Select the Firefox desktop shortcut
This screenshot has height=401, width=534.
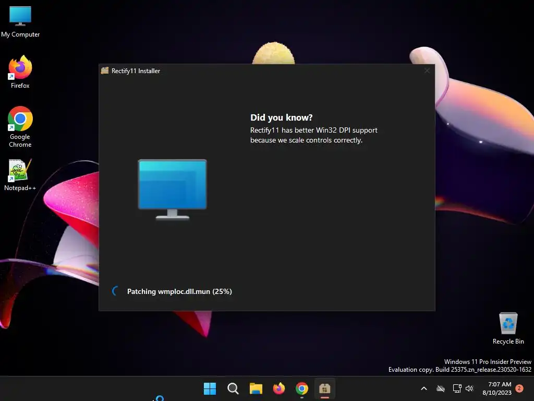click(20, 72)
